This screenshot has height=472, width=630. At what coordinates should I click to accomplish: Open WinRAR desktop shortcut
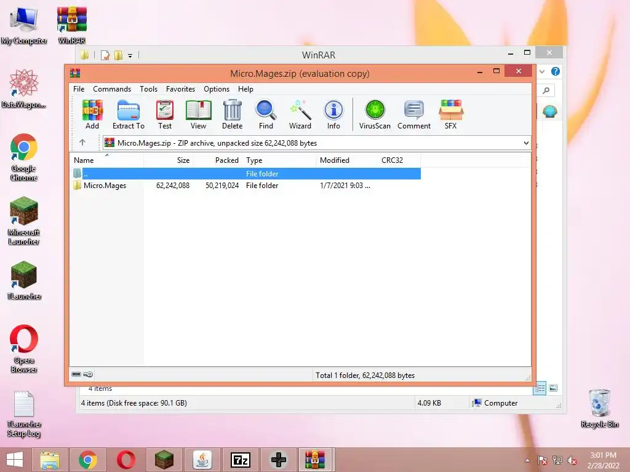(x=71, y=24)
